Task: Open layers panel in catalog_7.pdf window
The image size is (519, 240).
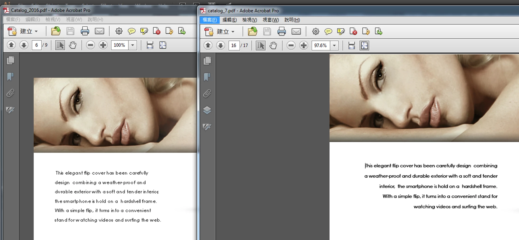Action: (x=207, y=110)
